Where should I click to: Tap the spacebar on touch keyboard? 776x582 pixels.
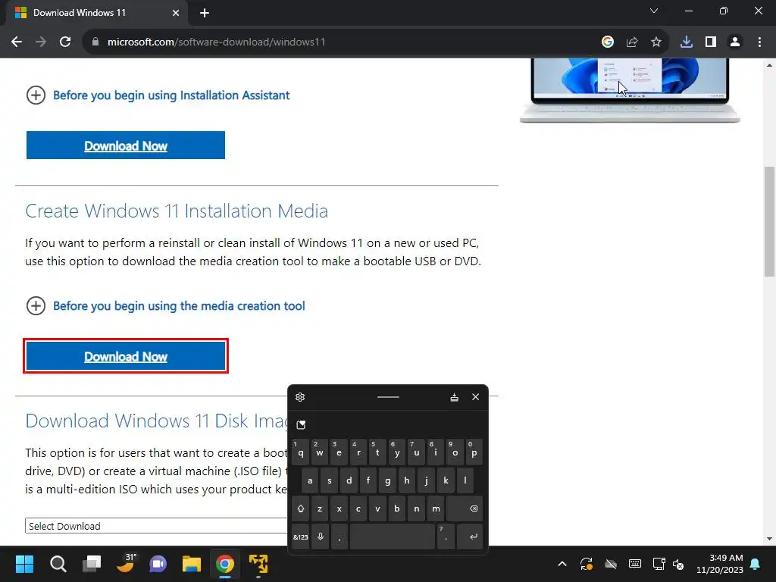point(393,537)
